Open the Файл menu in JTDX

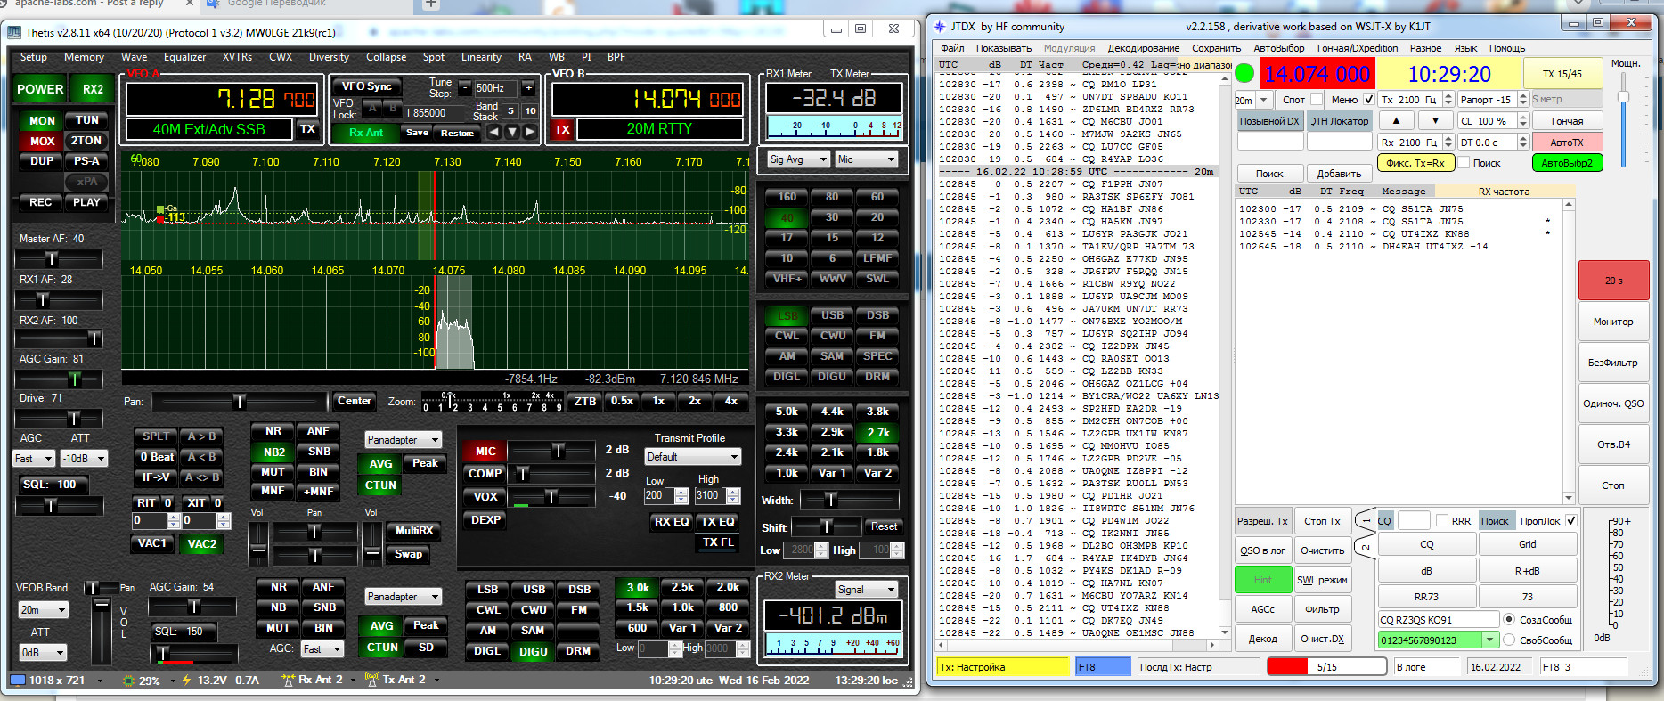coord(952,48)
